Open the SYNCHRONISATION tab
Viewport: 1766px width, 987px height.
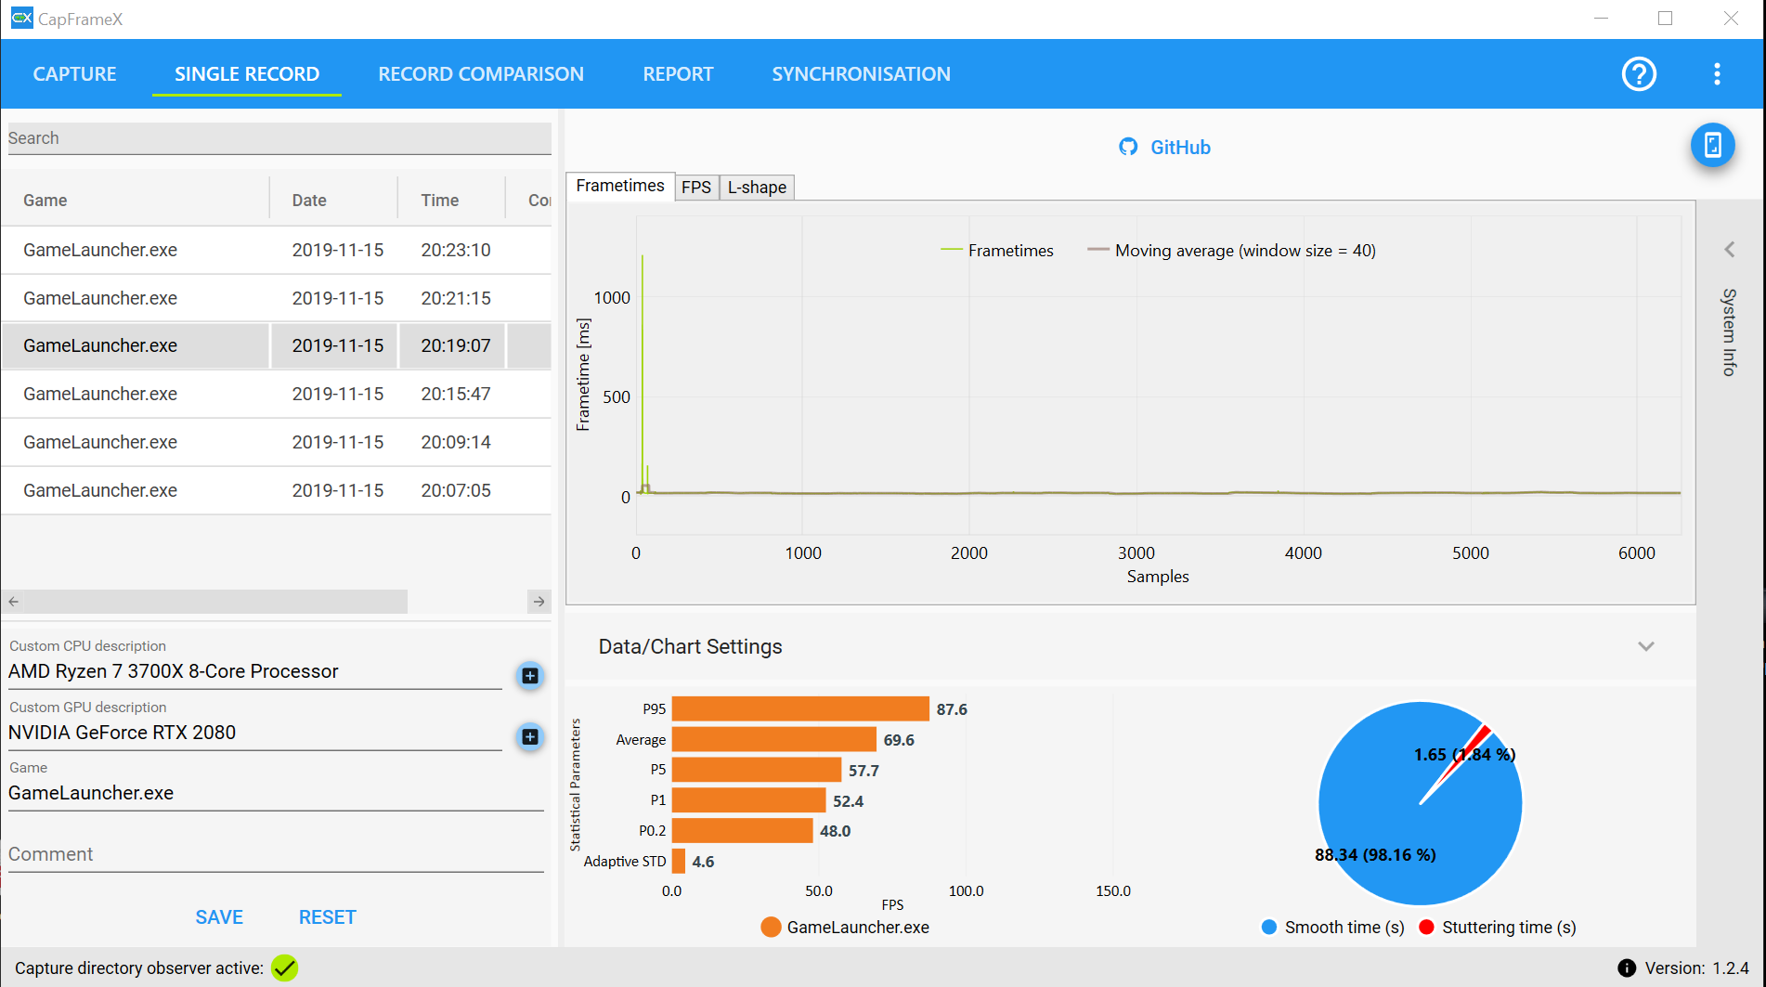pos(862,74)
